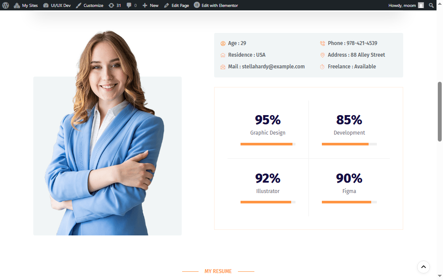This screenshot has width=443, height=280.
Task: Click the comments bubble icon showing 0
Action: [x=131, y=5]
